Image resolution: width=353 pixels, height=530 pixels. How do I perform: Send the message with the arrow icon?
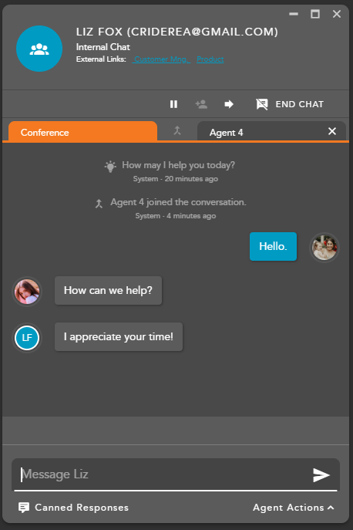(321, 475)
